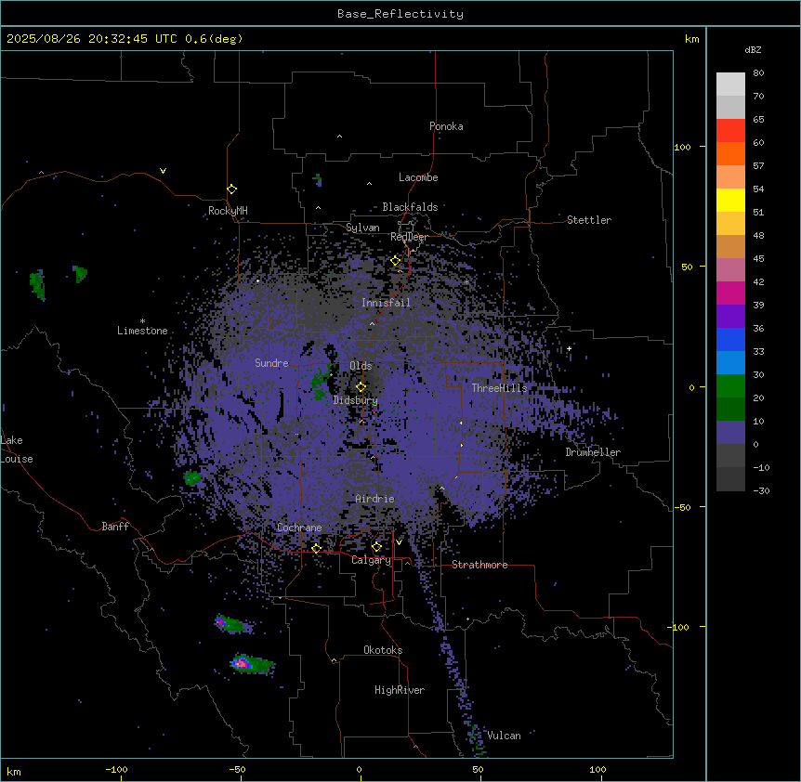Click the Innisfail city label

(x=386, y=303)
